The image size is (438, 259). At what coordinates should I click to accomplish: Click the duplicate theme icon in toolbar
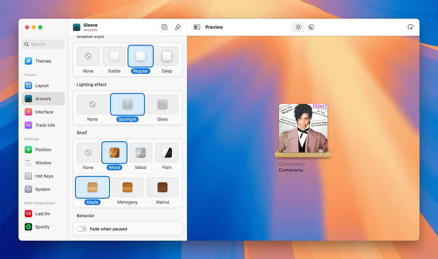[164, 27]
